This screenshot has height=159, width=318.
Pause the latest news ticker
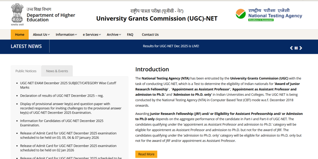pos(296,48)
